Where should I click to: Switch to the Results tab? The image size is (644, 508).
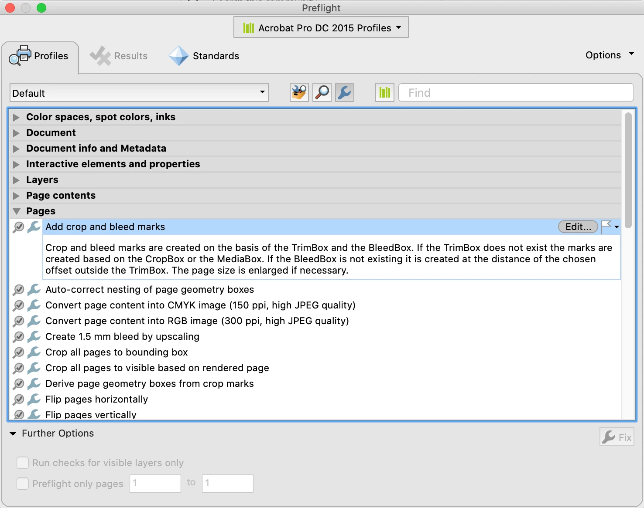pyautogui.click(x=119, y=56)
